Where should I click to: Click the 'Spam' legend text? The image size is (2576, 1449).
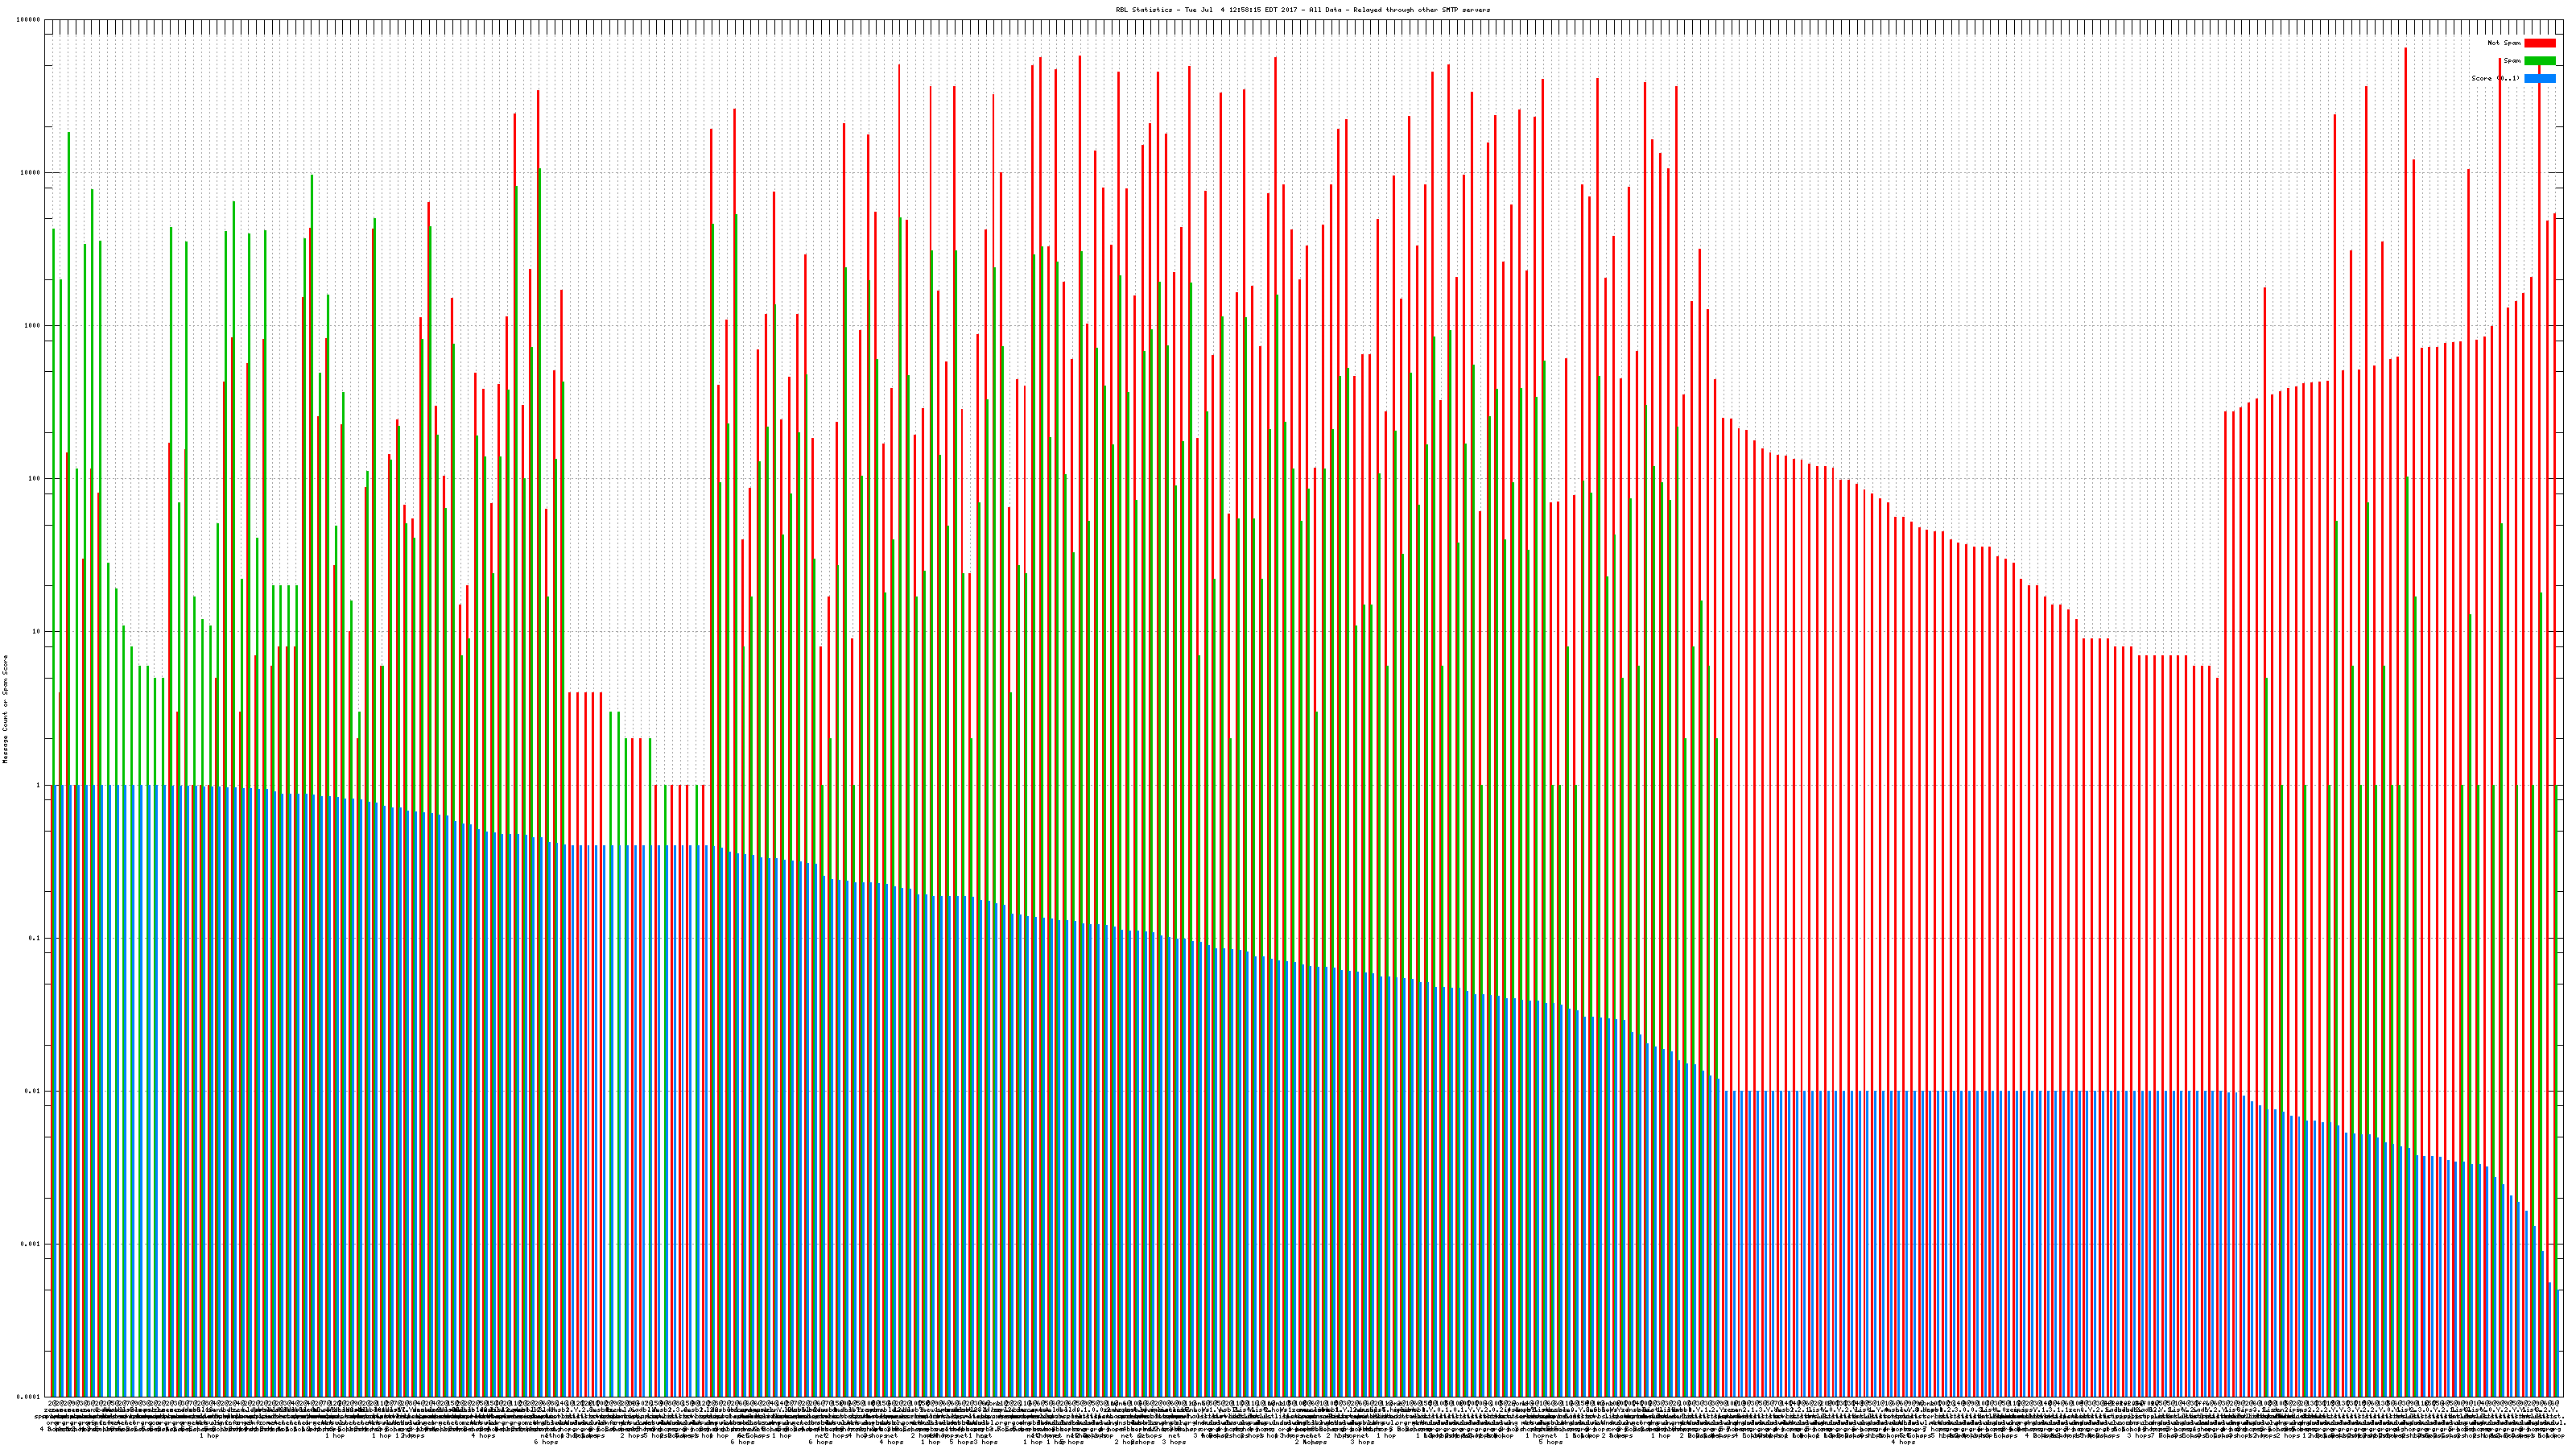click(2512, 61)
